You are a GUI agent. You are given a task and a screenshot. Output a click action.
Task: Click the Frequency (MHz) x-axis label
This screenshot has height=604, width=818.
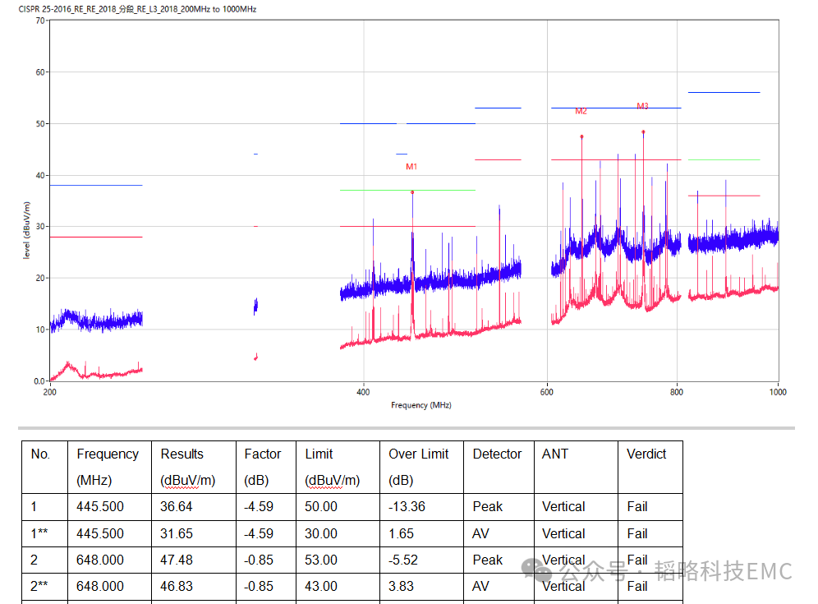pos(420,405)
